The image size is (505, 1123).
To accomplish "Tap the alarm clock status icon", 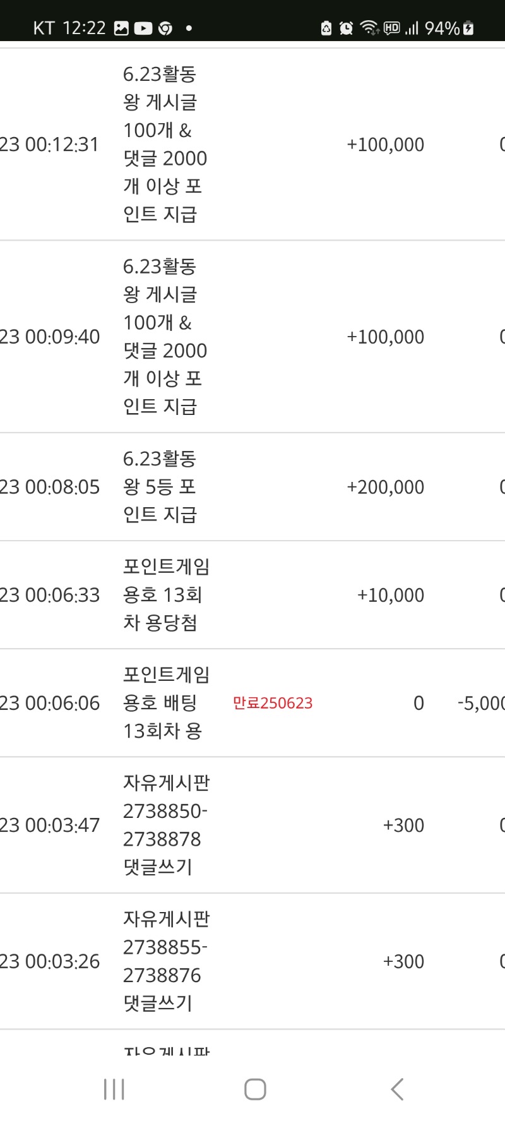I will [346, 28].
